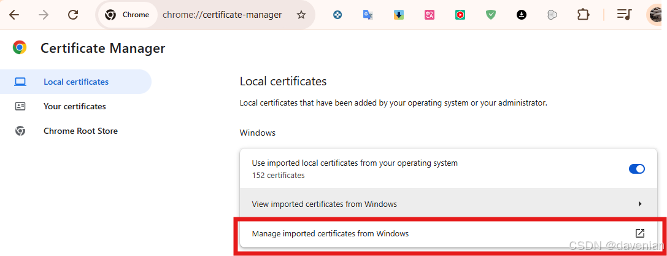
Task: Reload the certificate manager page
Action: click(x=73, y=15)
